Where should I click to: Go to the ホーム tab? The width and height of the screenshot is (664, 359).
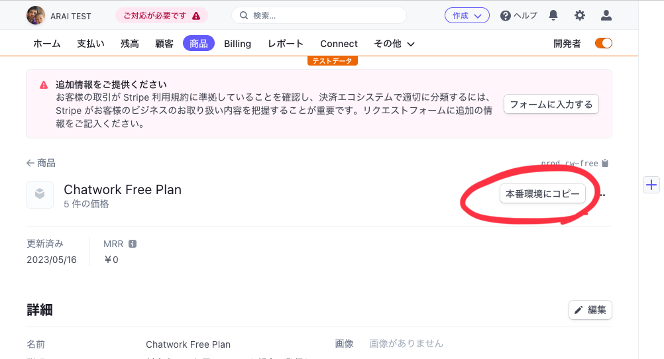46,44
